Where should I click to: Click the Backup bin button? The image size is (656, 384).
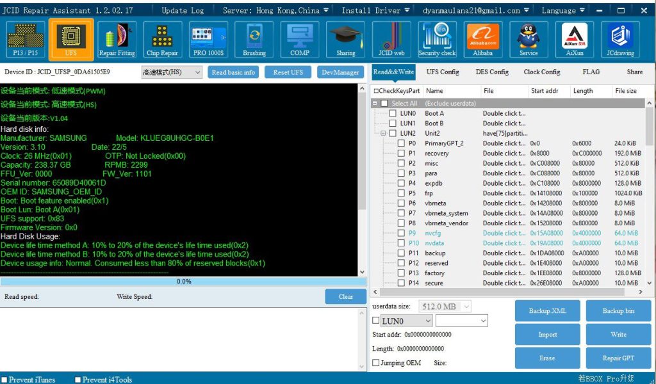click(618, 311)
